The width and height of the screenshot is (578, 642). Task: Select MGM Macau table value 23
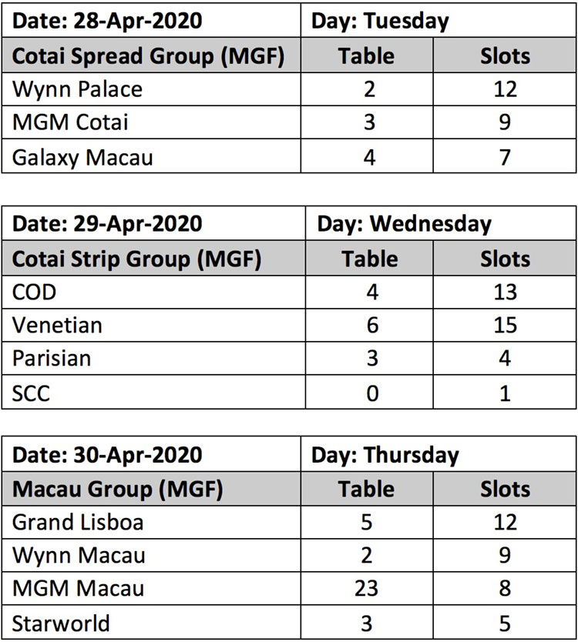366,589
